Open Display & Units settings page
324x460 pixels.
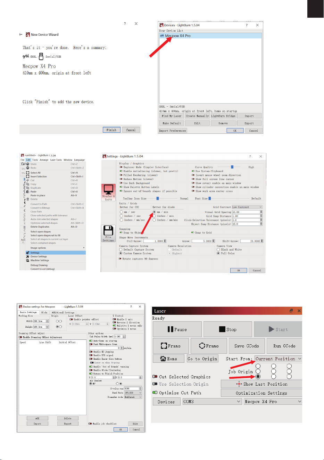108,192
